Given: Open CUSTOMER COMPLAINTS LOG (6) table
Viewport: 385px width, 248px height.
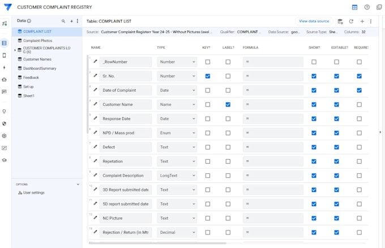Looking at the screenshot, I should (x=47, y=50).
